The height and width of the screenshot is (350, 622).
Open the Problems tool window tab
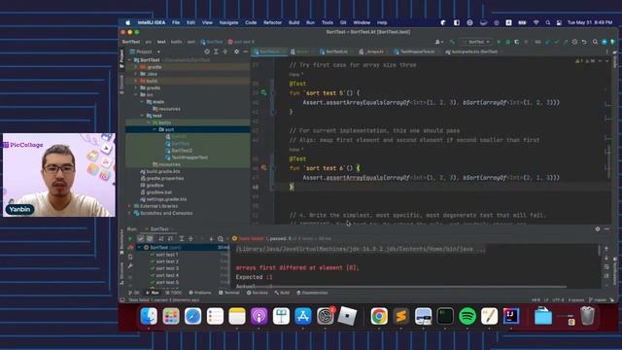[x=200, y=293]
